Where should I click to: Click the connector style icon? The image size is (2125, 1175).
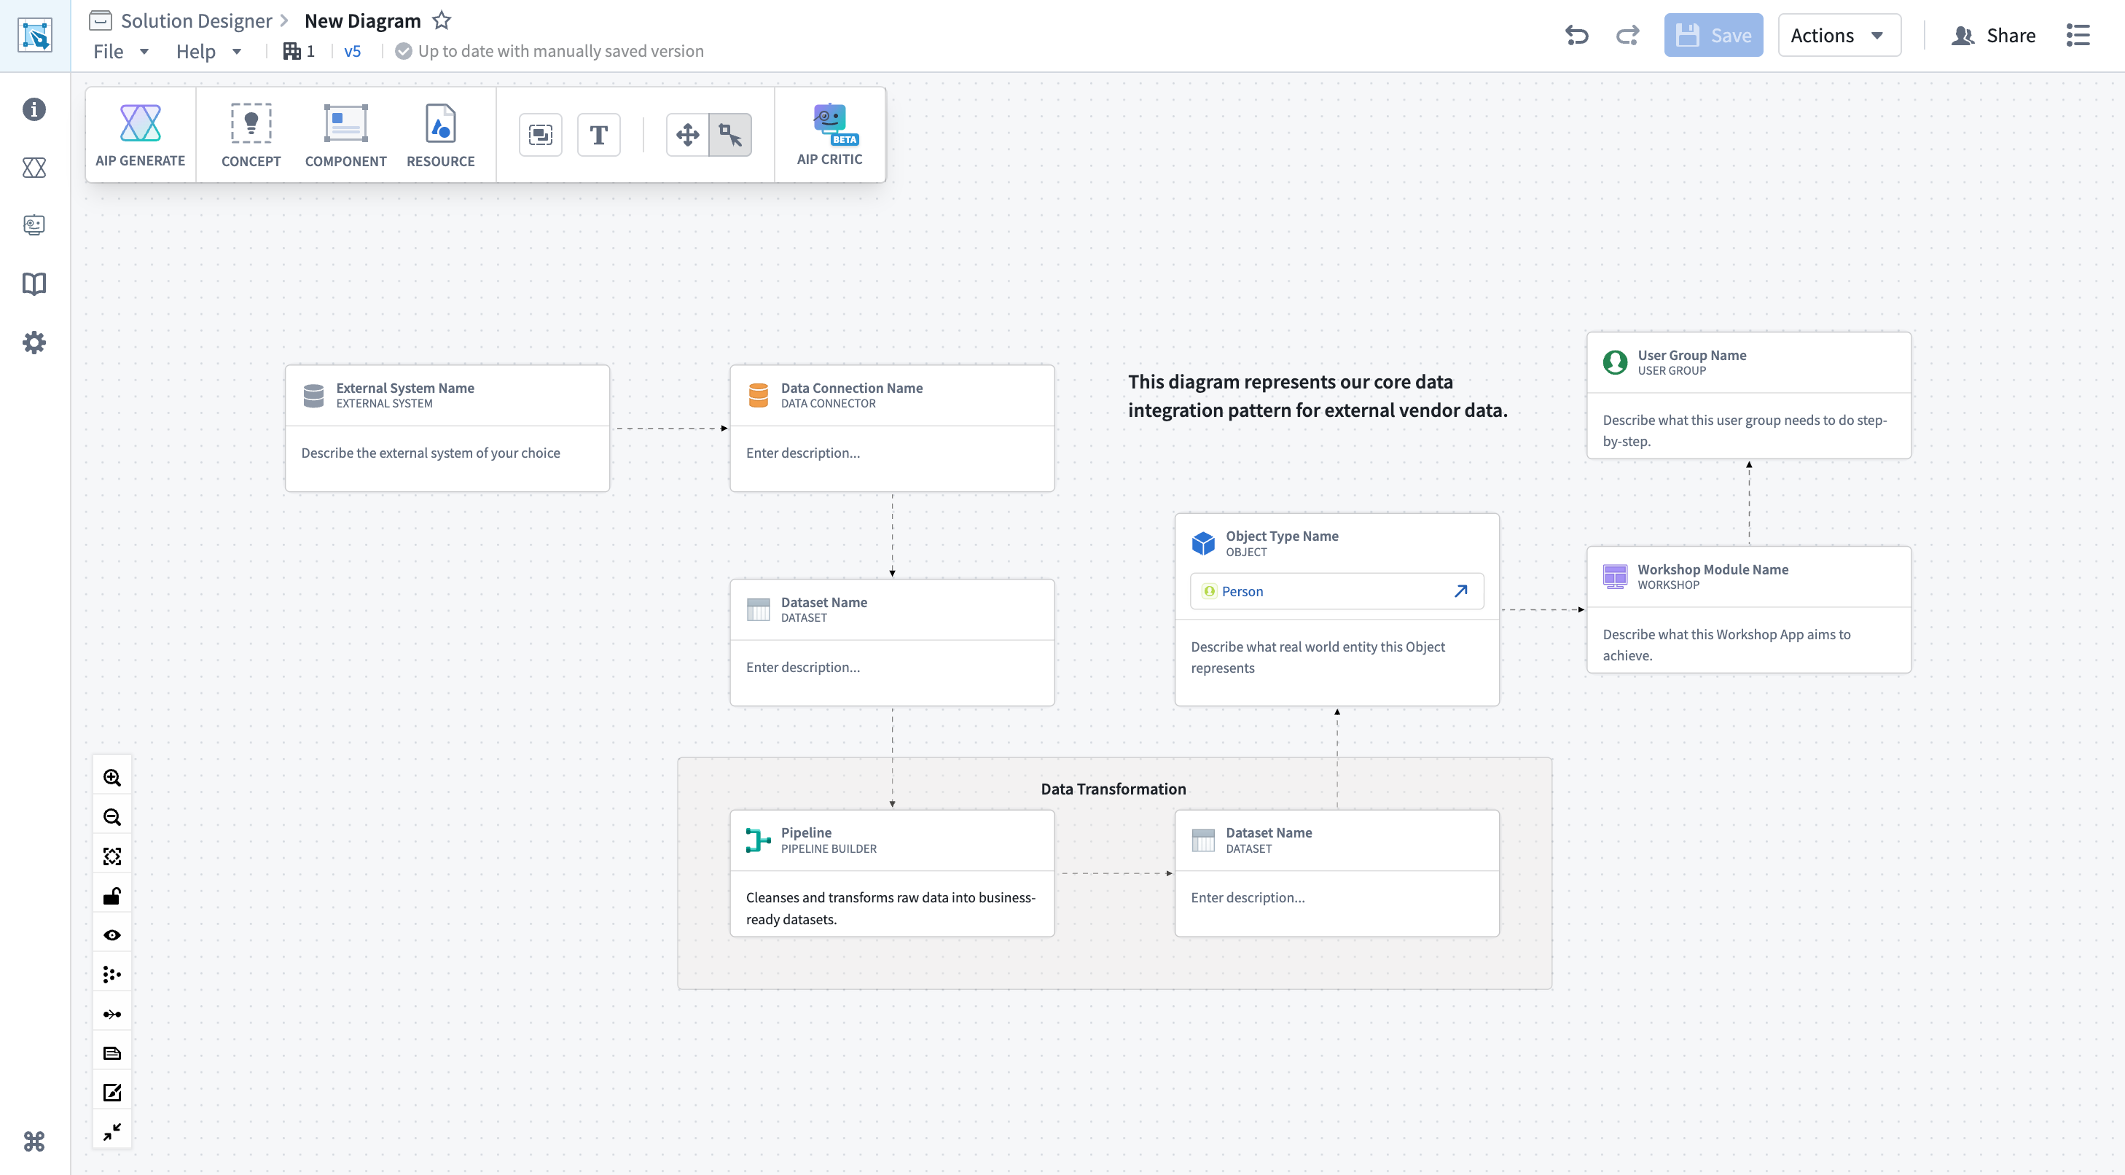pos(112,1014)
